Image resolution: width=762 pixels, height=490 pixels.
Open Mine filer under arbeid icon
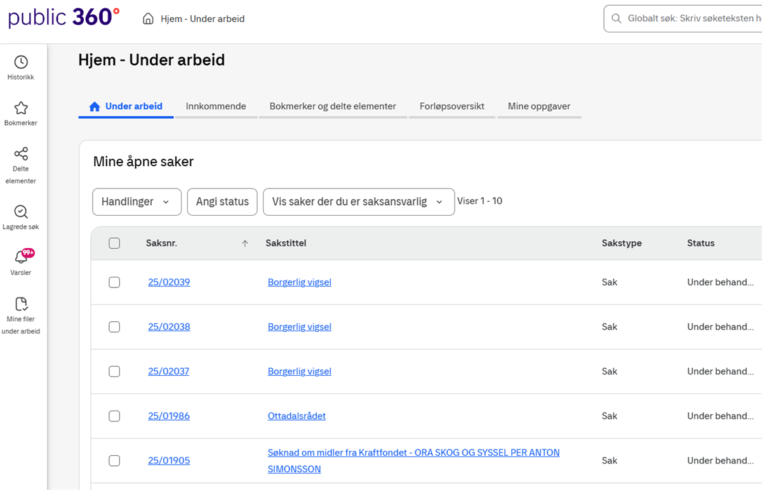pos(21,304)
